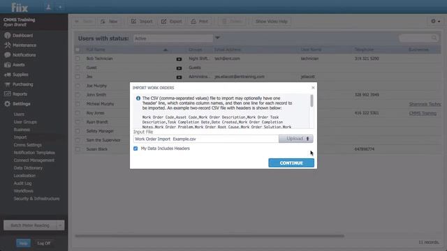
Task: Click the Reports chart icon
Action: pyautogui.click(x=8, y=94)
